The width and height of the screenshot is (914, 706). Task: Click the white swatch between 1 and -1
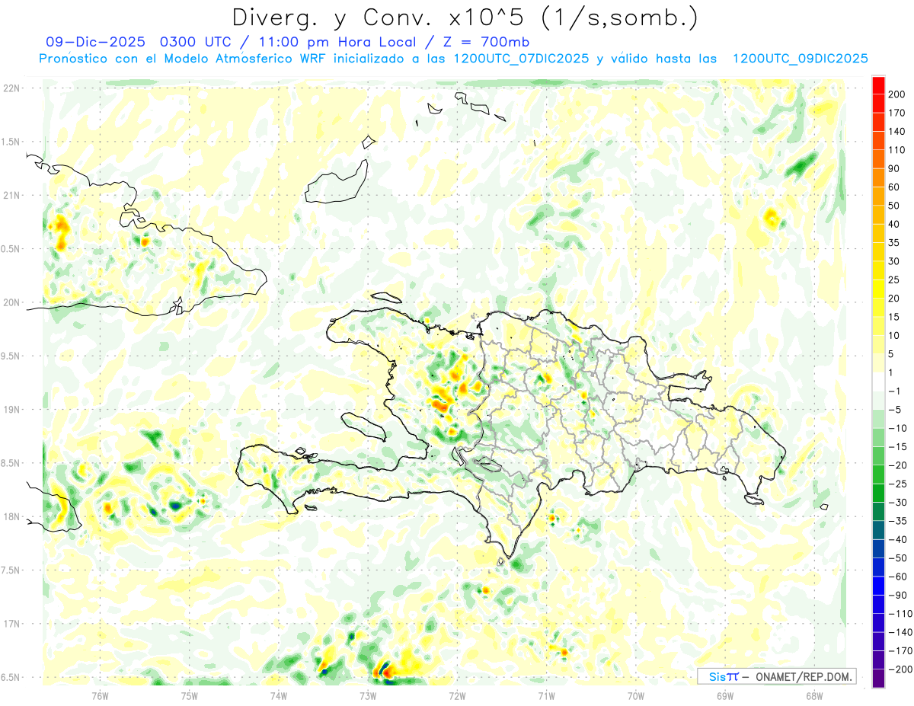[x=878, y=382]
